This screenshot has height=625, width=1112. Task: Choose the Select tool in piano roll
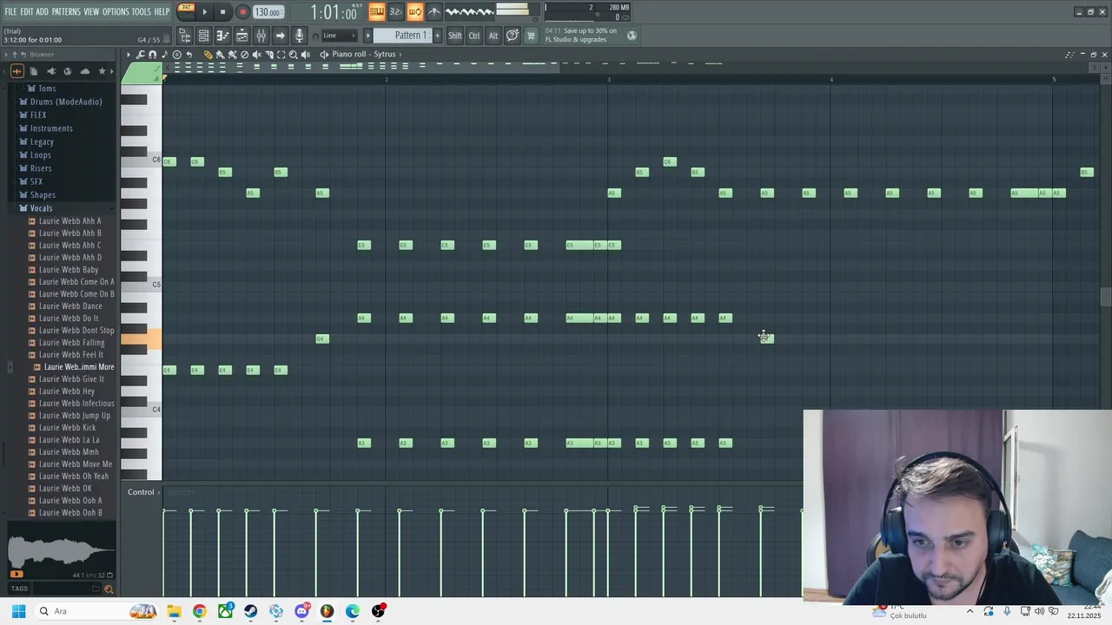(x=281, y=55)
